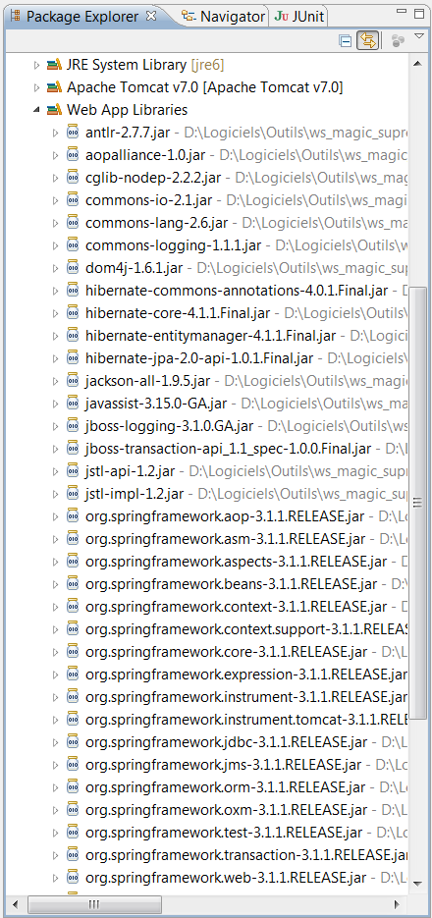The width and height of the screenshot is (432, 918).
Task: Select the JRE System Library [jre6] label
Action: (x=145, y=65)
